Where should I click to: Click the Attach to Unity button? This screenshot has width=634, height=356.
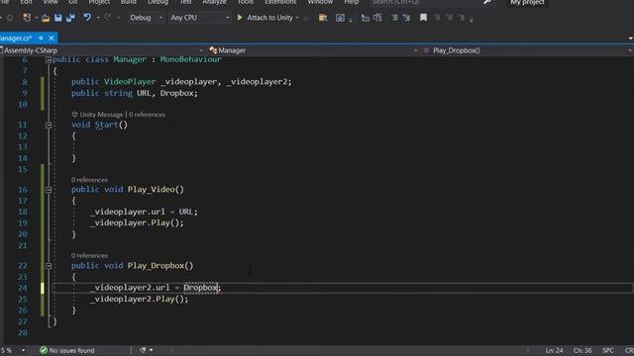(x=269, y=18)
